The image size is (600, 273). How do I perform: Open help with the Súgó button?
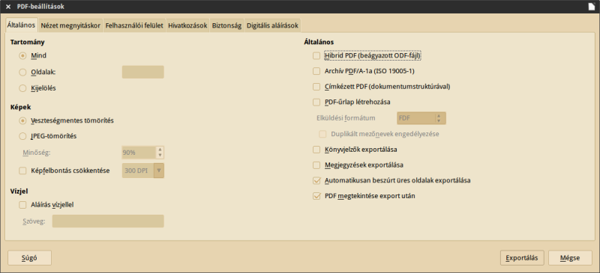coord(29,258)
